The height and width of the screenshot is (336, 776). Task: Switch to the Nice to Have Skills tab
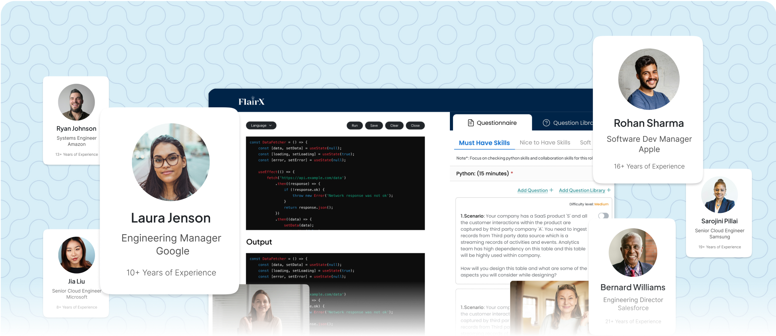point(545,143)
